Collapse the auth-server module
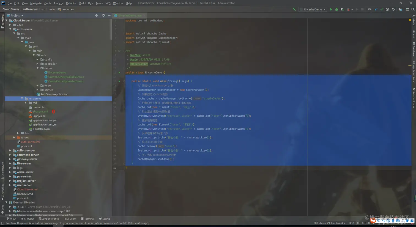The image size is (416, 227). click(10, 29)
